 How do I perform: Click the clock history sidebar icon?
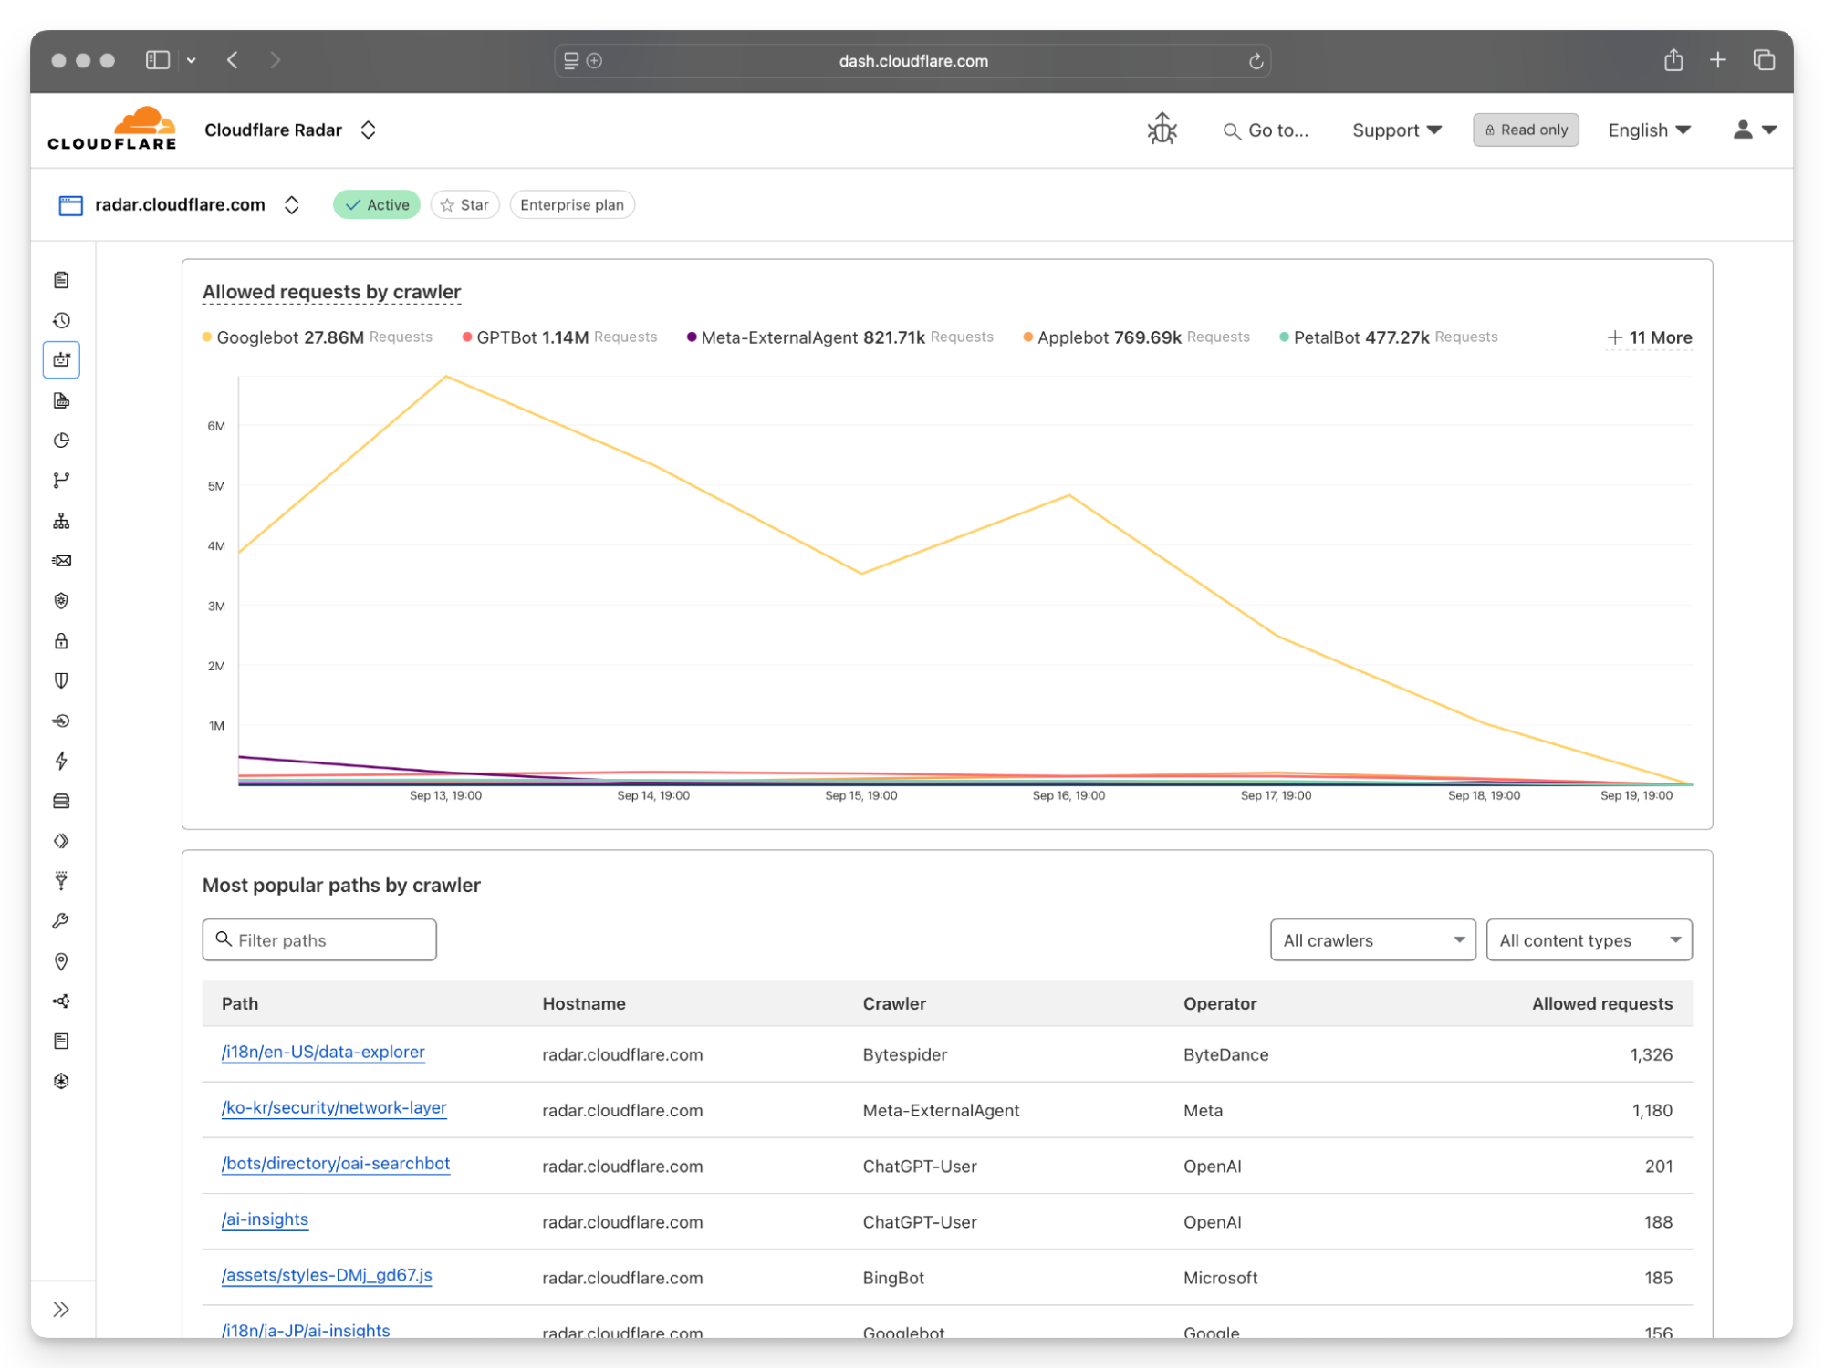[x=61, y=320]
